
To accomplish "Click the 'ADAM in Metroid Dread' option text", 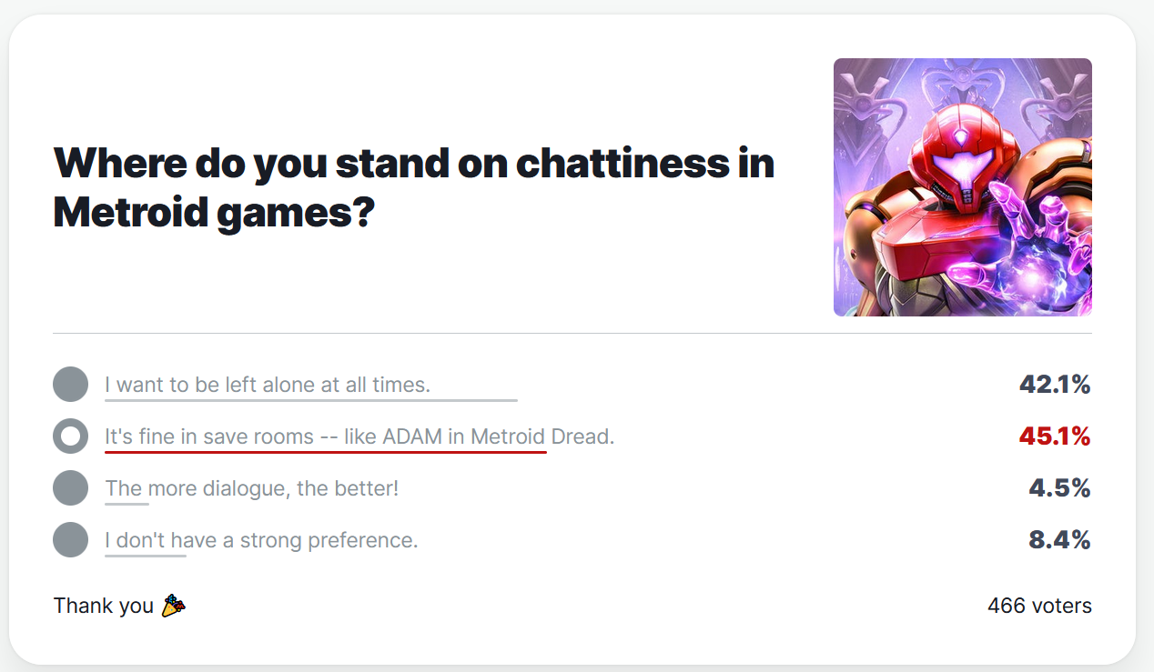I will (x=359, y=436).
